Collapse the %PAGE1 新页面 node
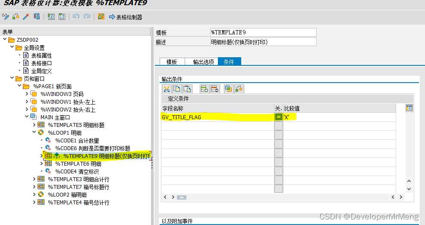 [x=19, y=86]
